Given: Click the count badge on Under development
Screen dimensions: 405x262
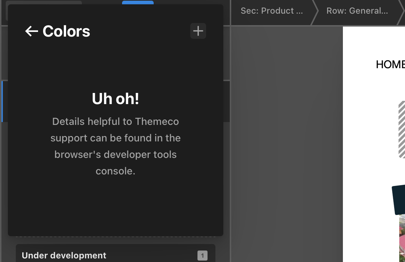Looking at the screenshot, I should pos(202,256).
